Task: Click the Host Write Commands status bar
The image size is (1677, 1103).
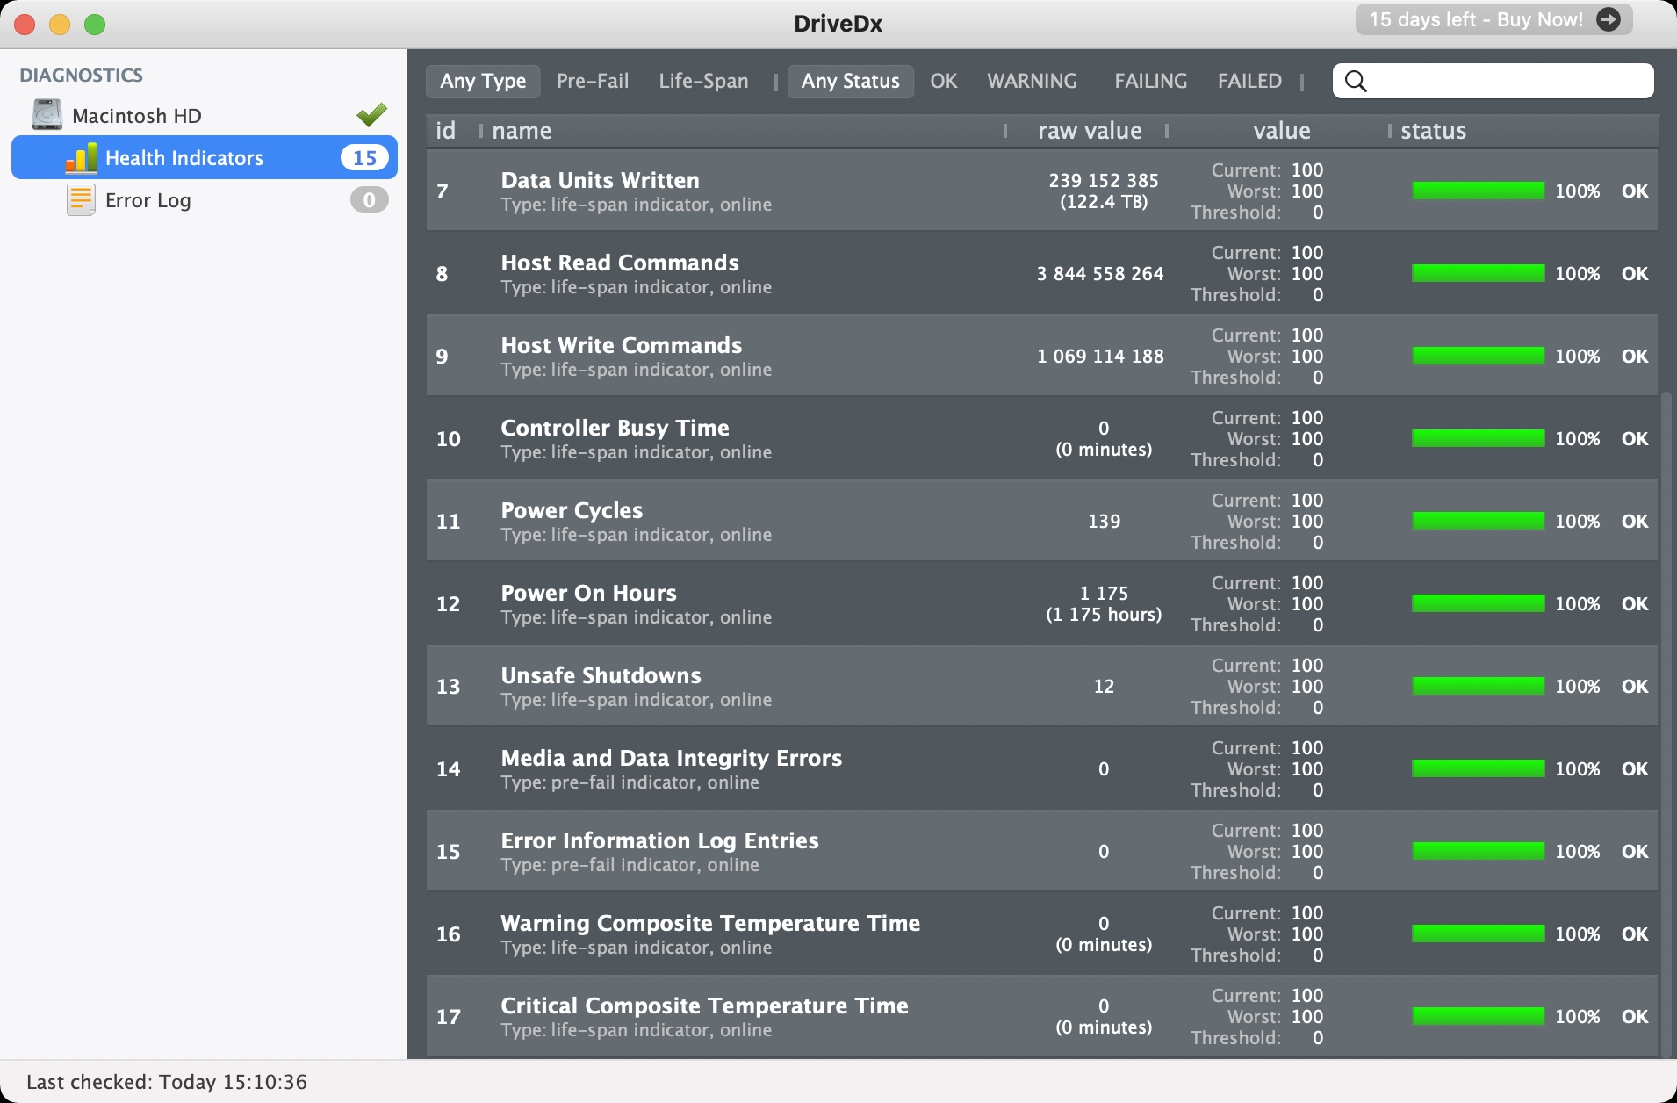Action: pyautogui.click(x=1478, y=356)
